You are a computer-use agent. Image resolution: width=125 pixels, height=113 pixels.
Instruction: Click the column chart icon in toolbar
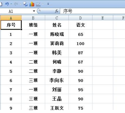[32, 4]
